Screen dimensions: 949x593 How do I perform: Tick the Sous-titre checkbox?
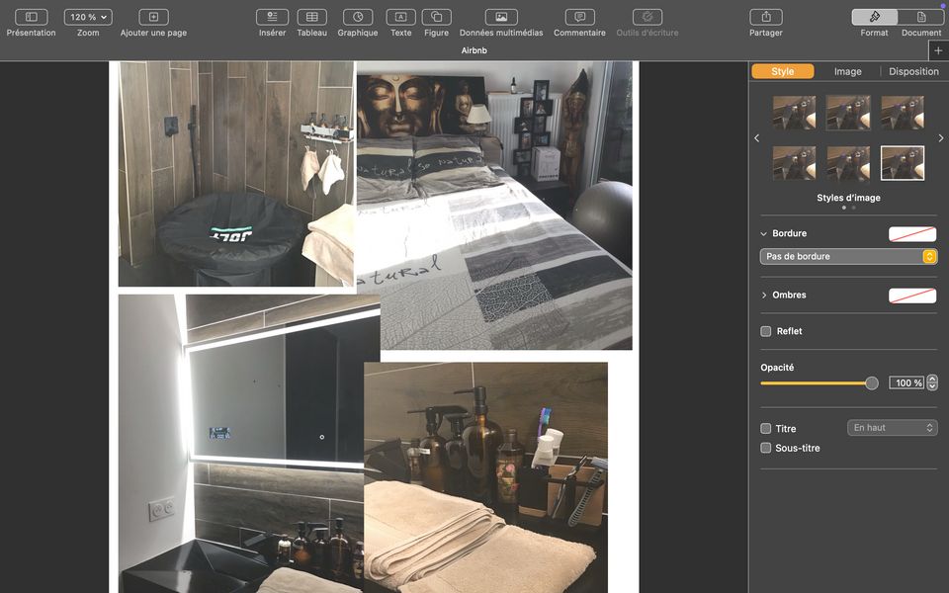click(x=766, y=449)
